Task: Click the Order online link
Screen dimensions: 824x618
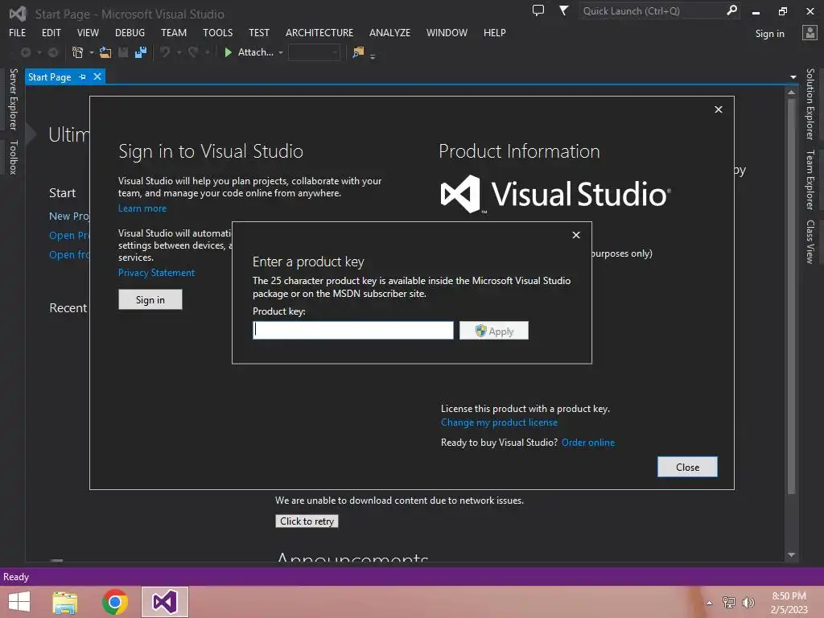Action: pyautogui.click(x=588, y=443)
